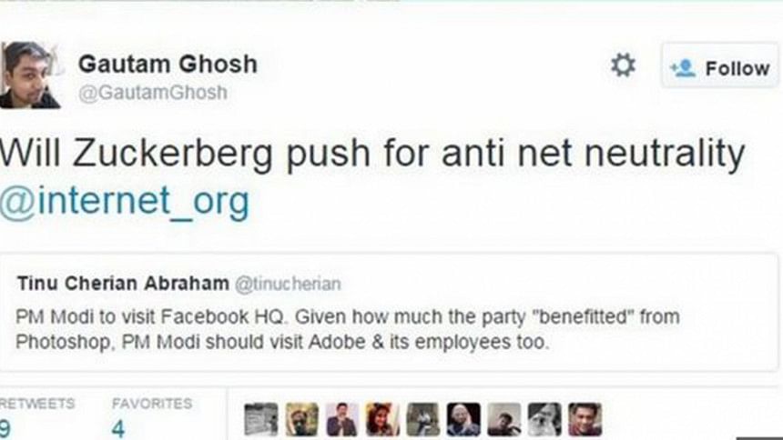Viewport: 783px width, 440px height.
Task: Click the fourth retweeter avatar, a woman
Action: pos(382,420)
